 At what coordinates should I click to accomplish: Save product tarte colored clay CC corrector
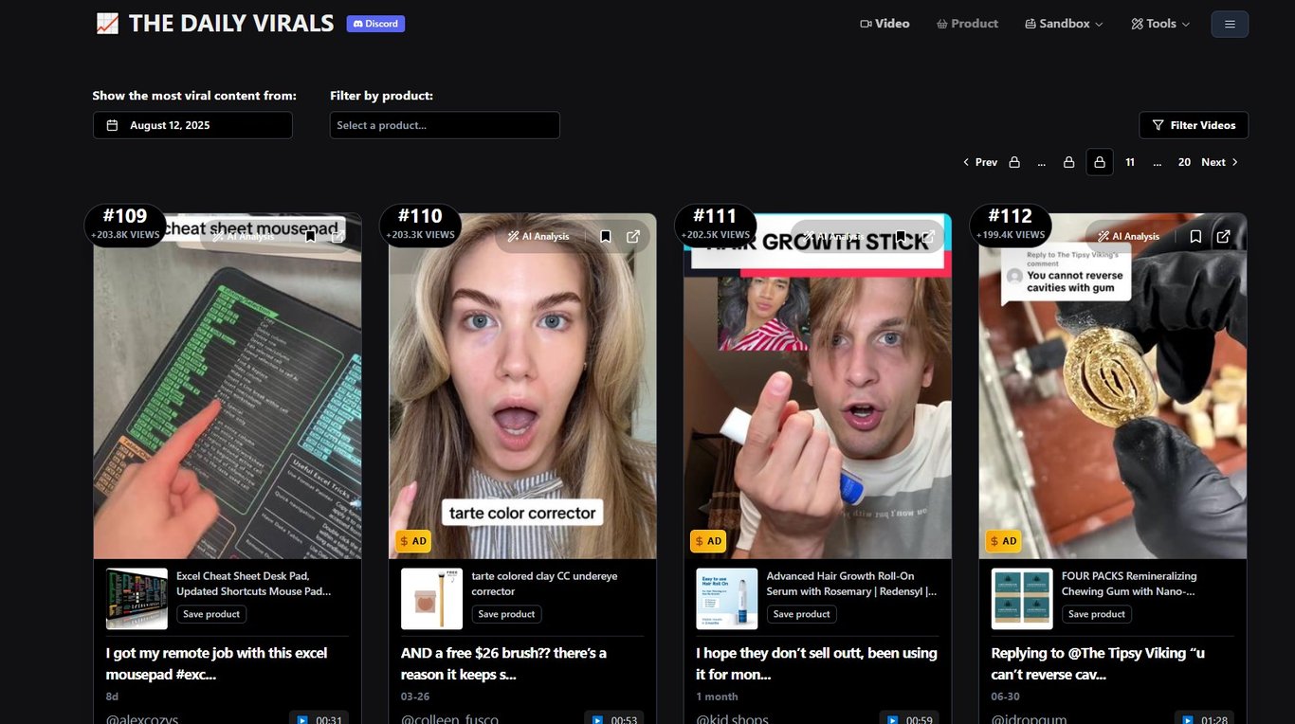(506, 614)
